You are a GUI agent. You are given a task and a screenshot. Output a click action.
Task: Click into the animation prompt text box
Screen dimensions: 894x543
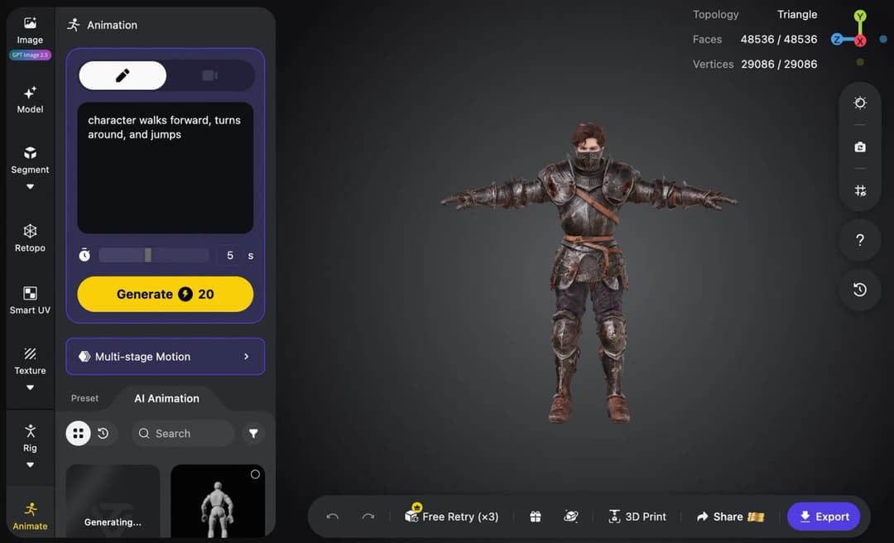click(166, 168)
